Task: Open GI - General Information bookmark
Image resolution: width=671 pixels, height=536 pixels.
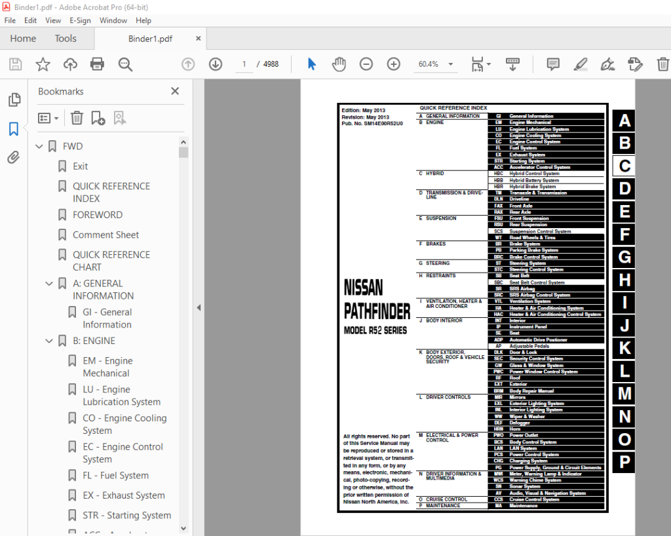Action: tap(107, 318)
